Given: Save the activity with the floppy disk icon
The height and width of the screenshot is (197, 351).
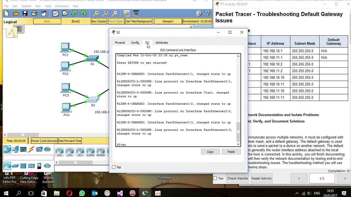Looking at the screenshot, I should coord(25,13).
